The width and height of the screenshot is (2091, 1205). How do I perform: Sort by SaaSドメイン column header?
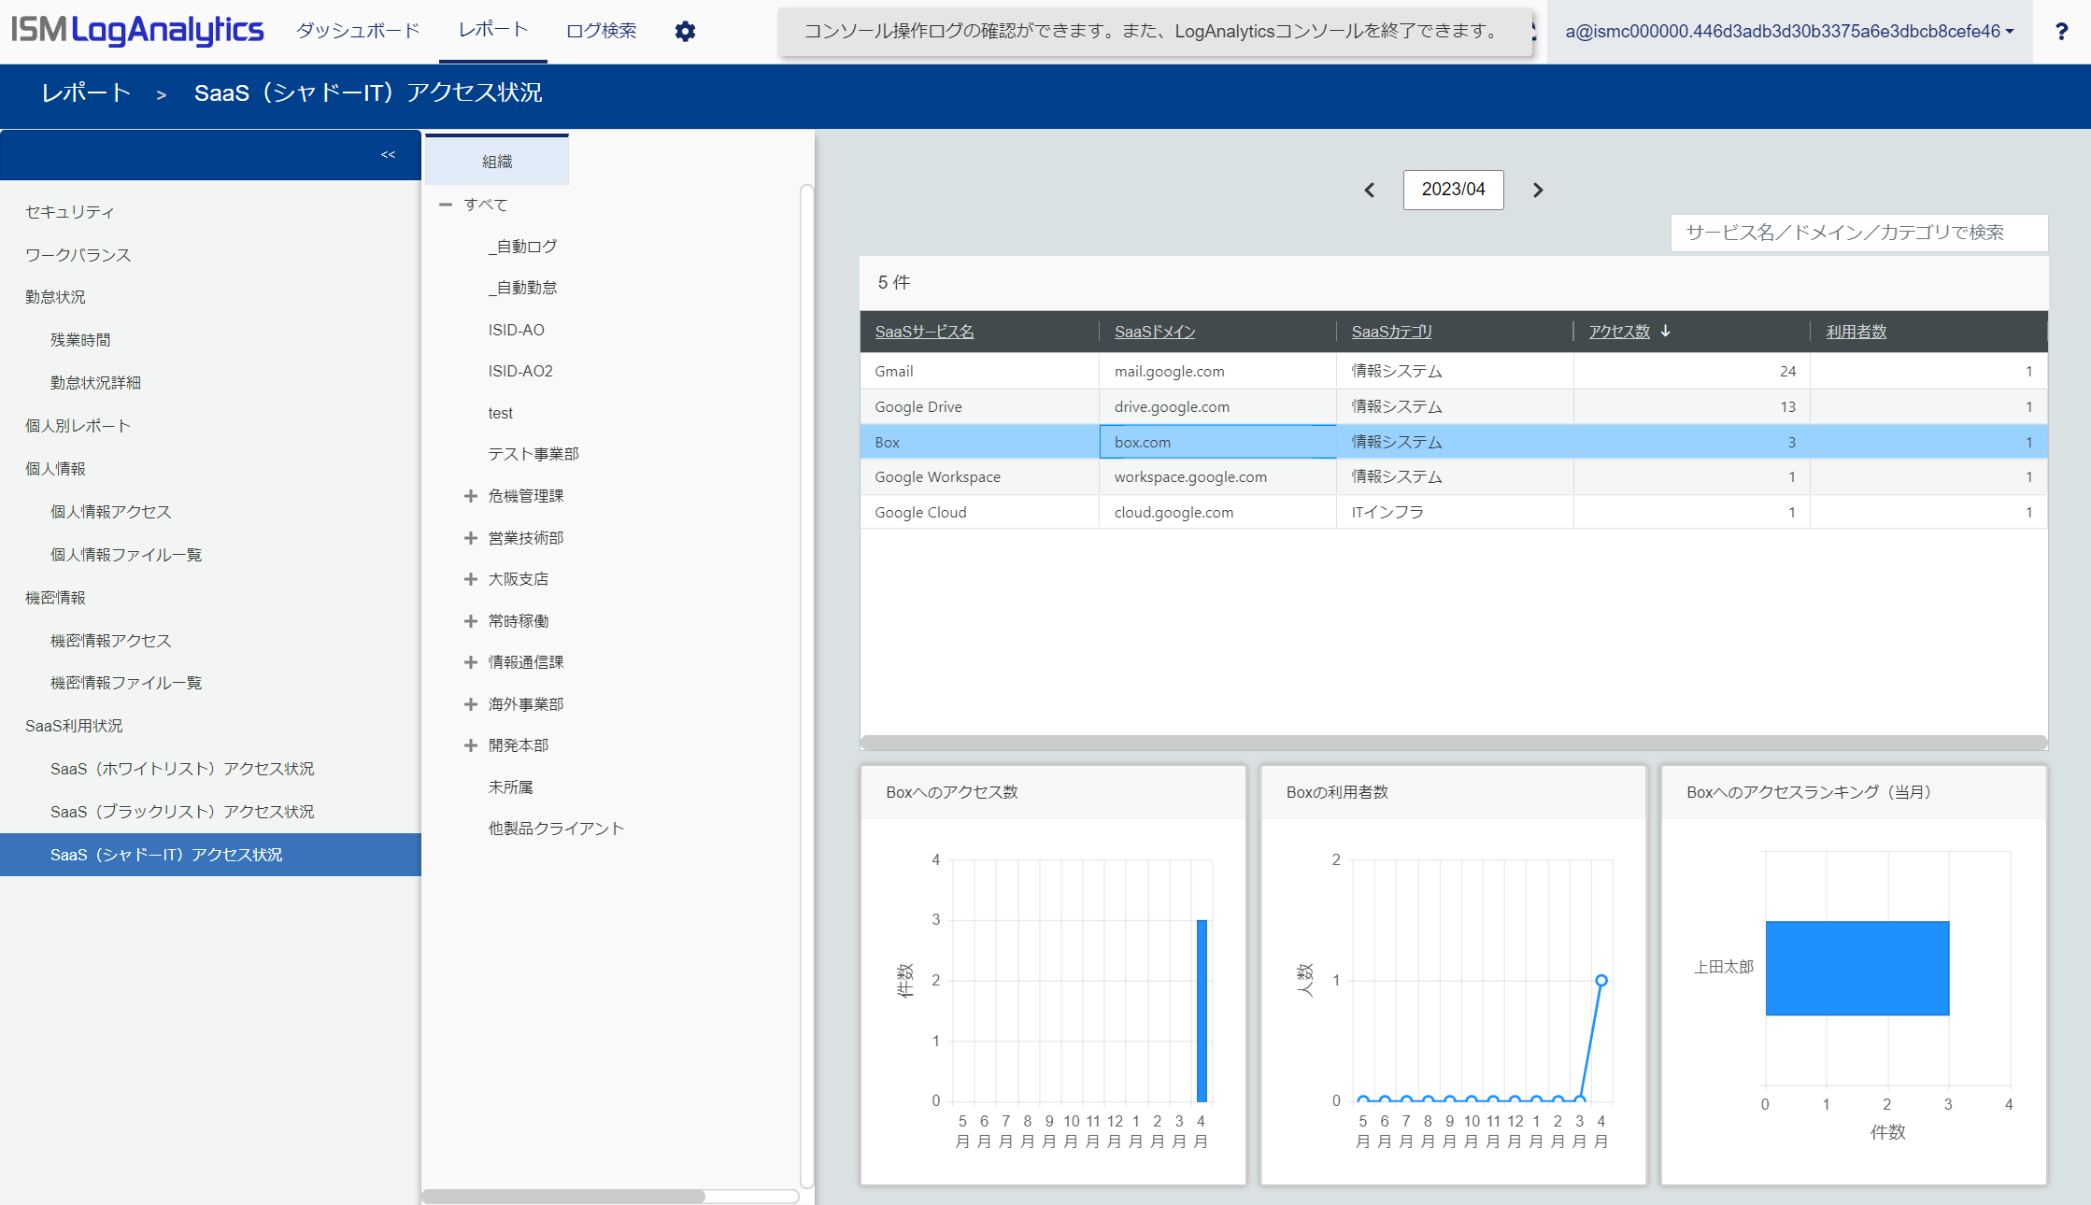pos(1155,332)
